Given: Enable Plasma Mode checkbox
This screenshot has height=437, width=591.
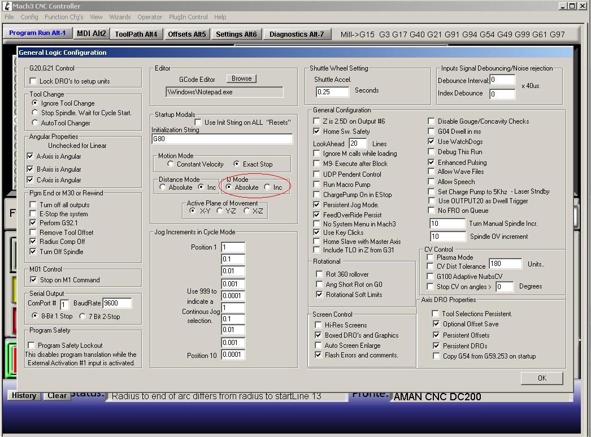Looking at the screenshot, I should pos(429,257).
